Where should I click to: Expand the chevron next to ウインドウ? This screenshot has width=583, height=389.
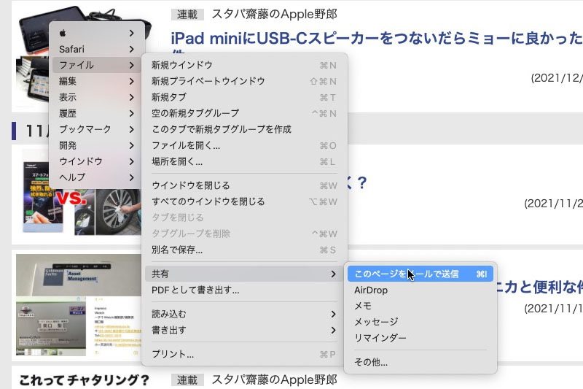click(132, 161)
